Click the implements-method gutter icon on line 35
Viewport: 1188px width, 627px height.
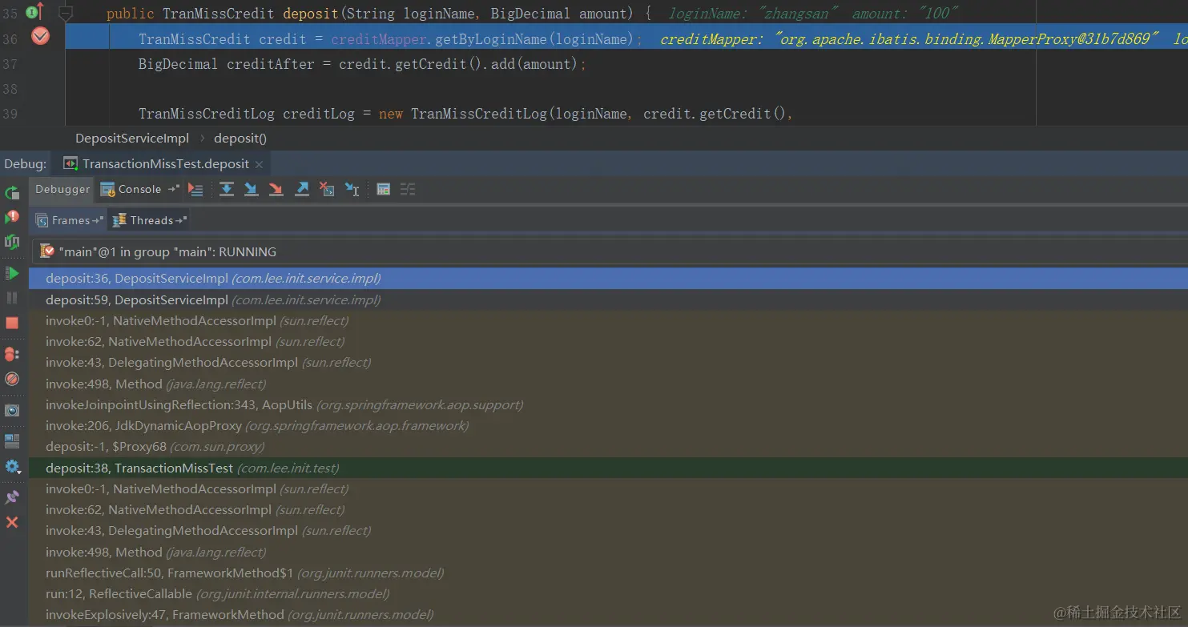click(34, 12)
